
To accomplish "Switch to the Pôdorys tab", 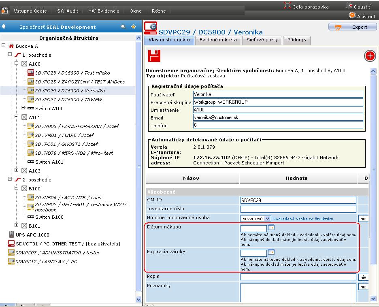I will pos(296,40).
